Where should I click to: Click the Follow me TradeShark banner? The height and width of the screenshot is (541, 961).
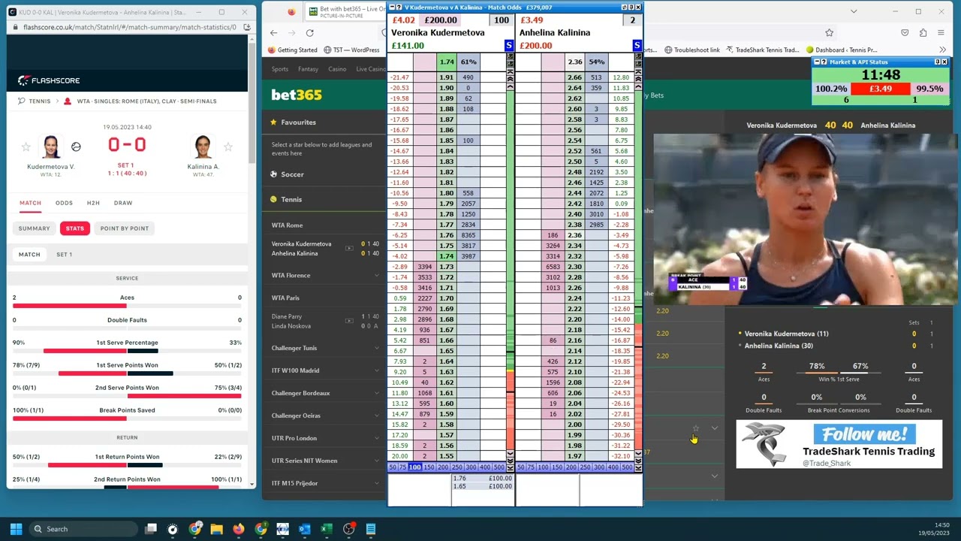(x=839, y=445)
